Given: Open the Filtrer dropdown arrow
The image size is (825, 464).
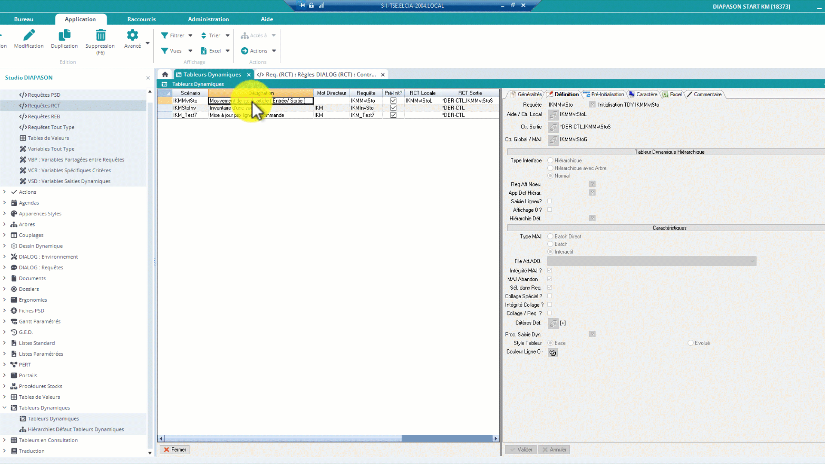Looking at the screenshot, I should (190, 36).
